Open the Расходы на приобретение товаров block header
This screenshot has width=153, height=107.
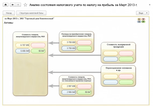pos(76,35)
